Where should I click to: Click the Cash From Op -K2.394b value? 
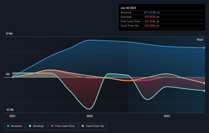coord(149,26)
